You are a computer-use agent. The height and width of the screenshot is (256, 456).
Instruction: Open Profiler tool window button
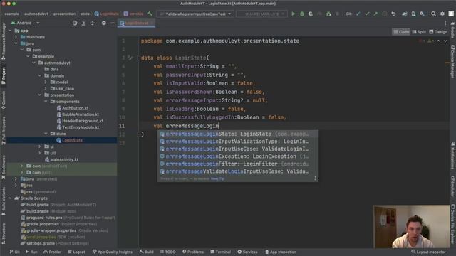(x=52, y=252)
